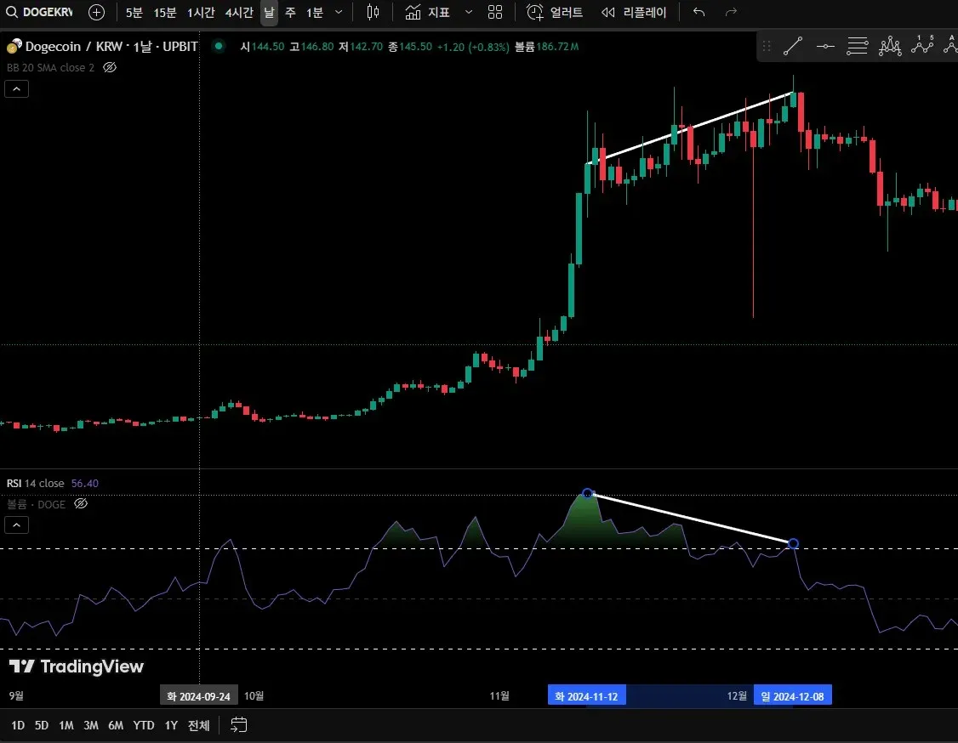Open the layout grid icon
Screen dimensions: 958x743
[495, 12]
